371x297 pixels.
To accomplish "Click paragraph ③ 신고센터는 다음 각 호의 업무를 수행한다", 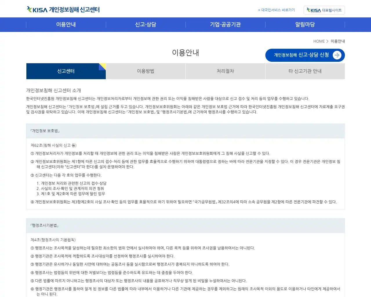I will tap(66, 175).
